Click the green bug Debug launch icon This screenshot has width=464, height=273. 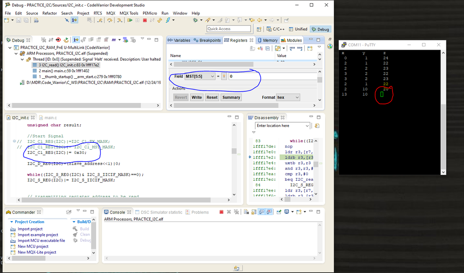coord(195,20)
